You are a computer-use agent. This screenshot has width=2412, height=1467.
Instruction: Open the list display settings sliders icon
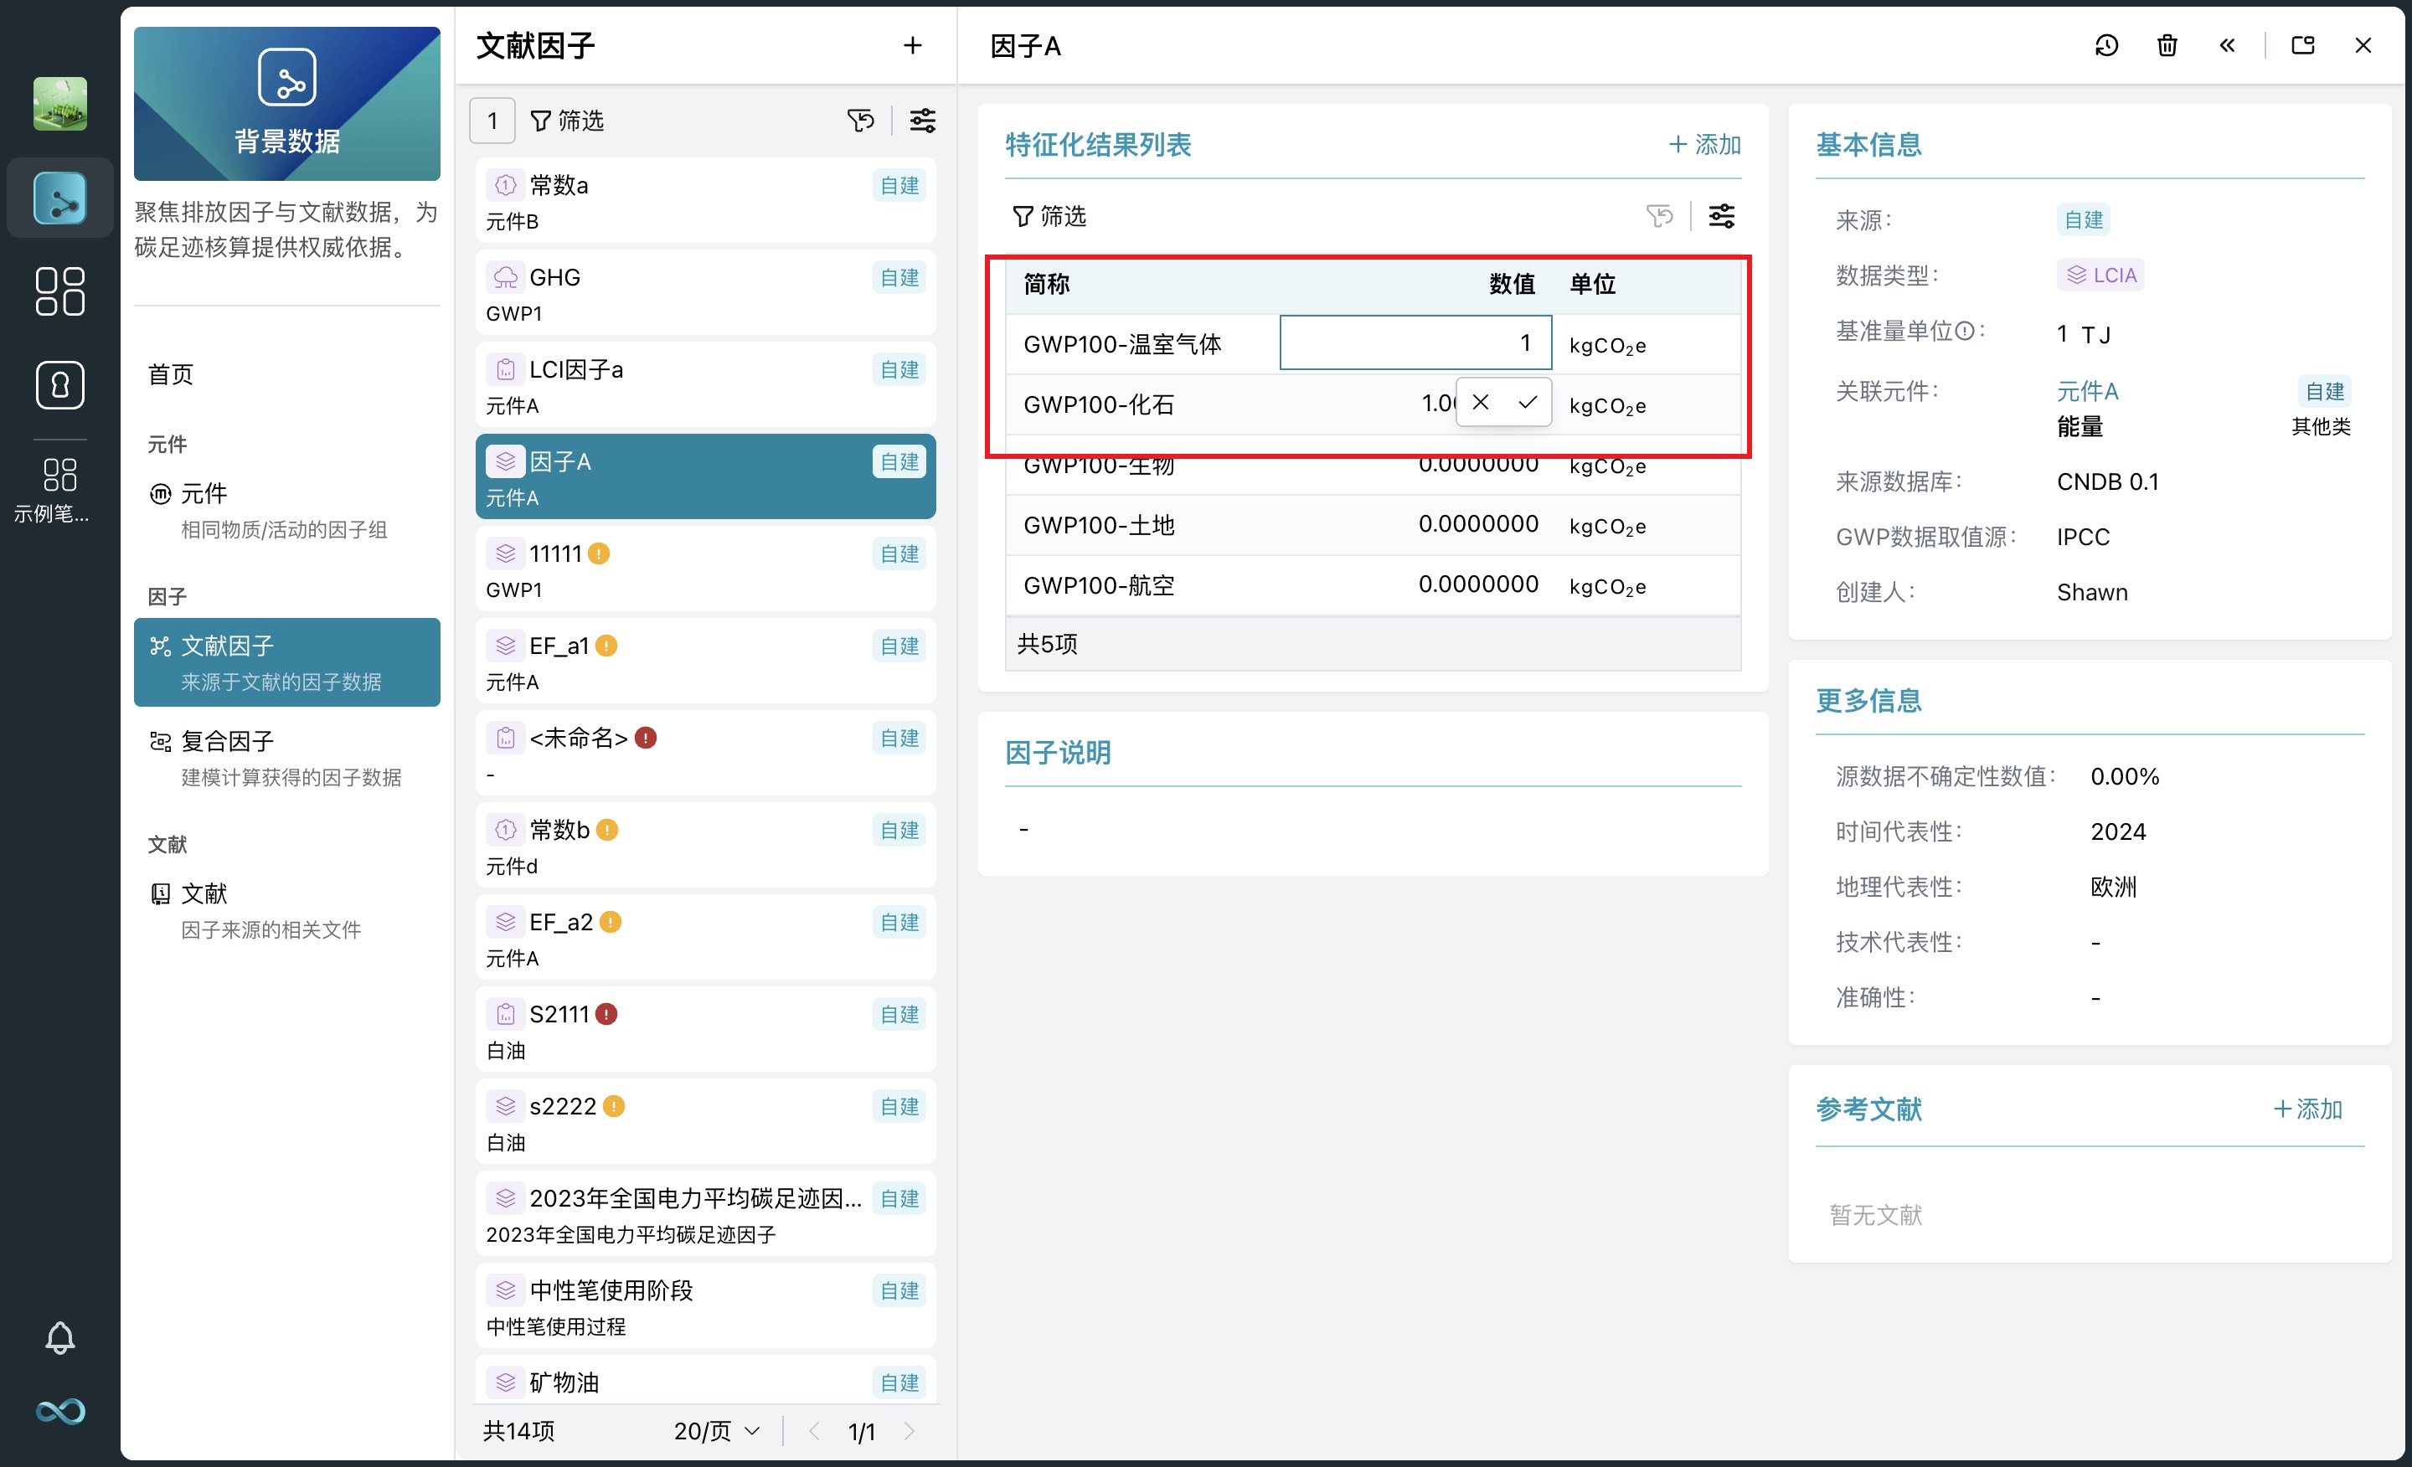point(922,121)
